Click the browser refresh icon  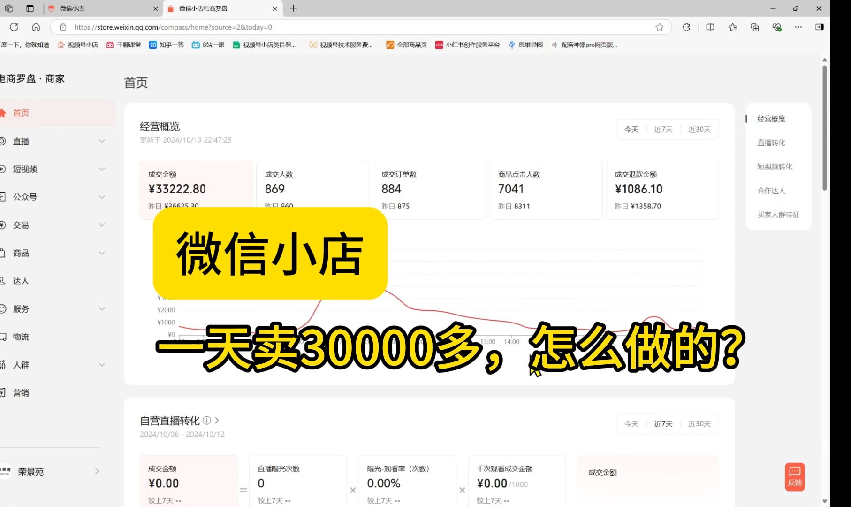pyautogui.click(x=14, y=27)
